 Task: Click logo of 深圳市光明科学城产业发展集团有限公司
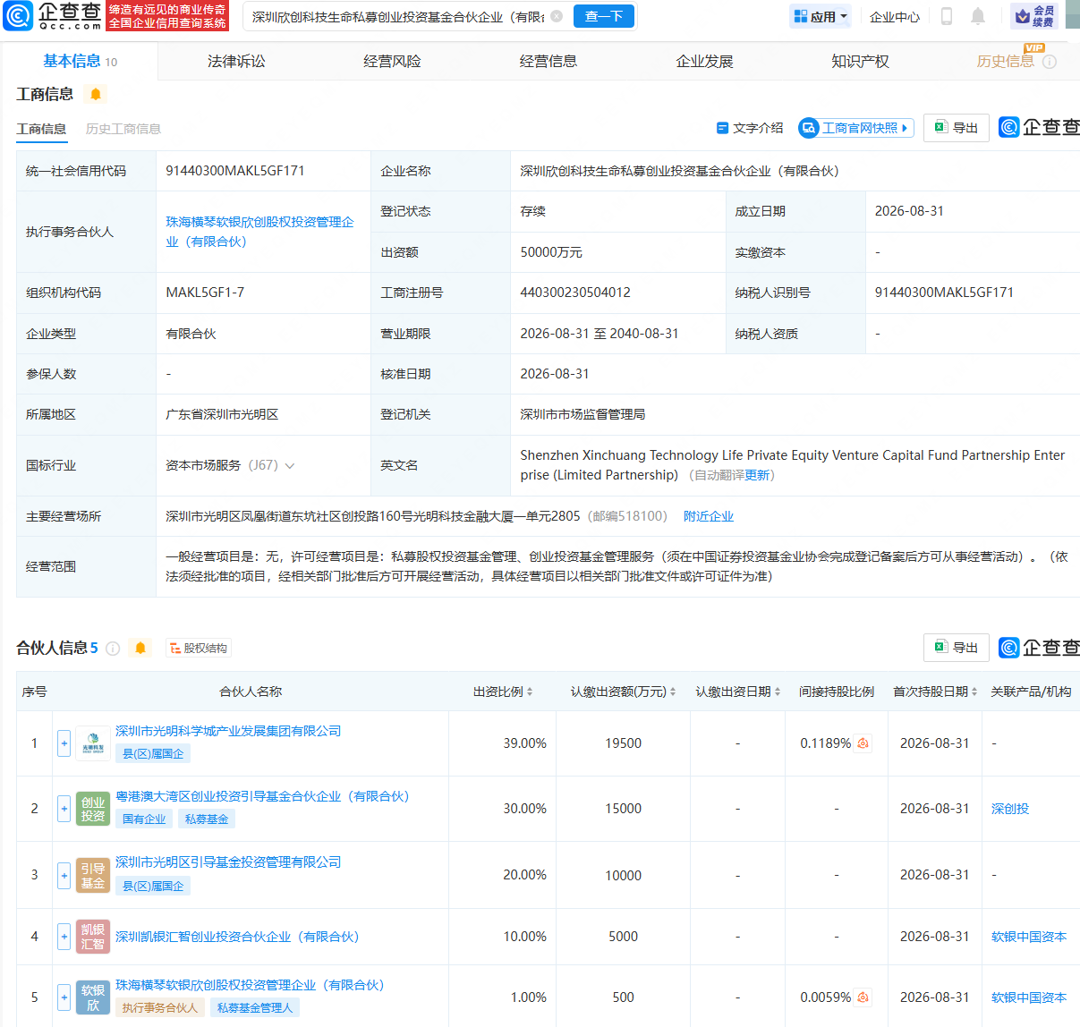93,743
